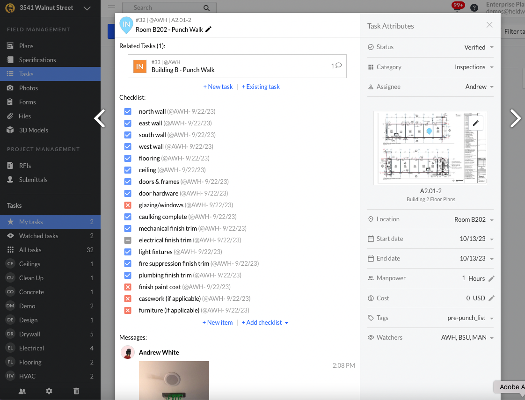Open the Tags dropdown with pre-punch_list

coord(470,318)
